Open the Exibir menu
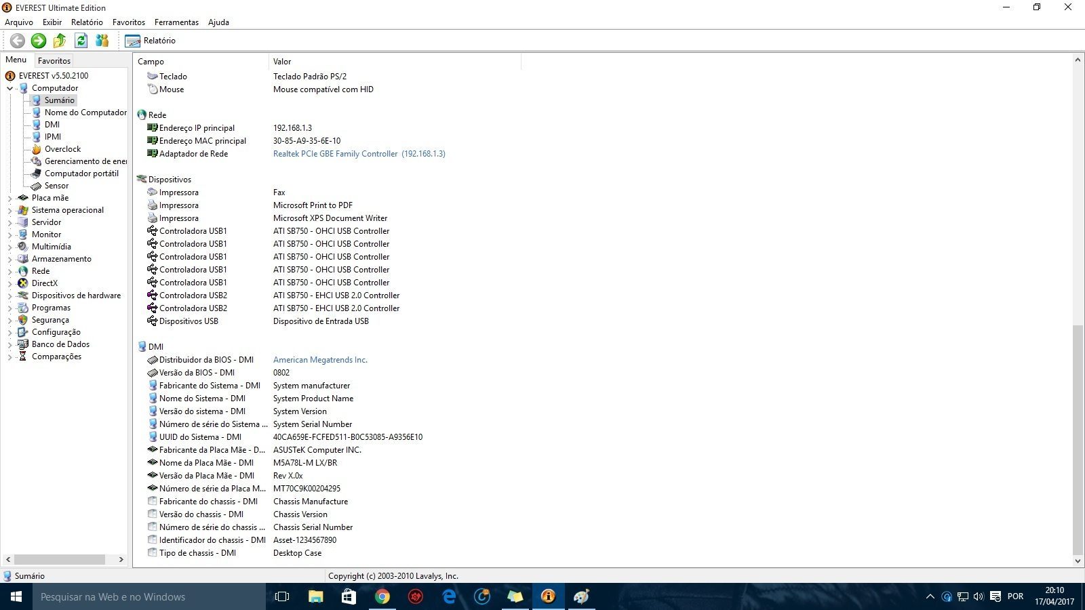 pyautogui.click(x=52, y=22)
